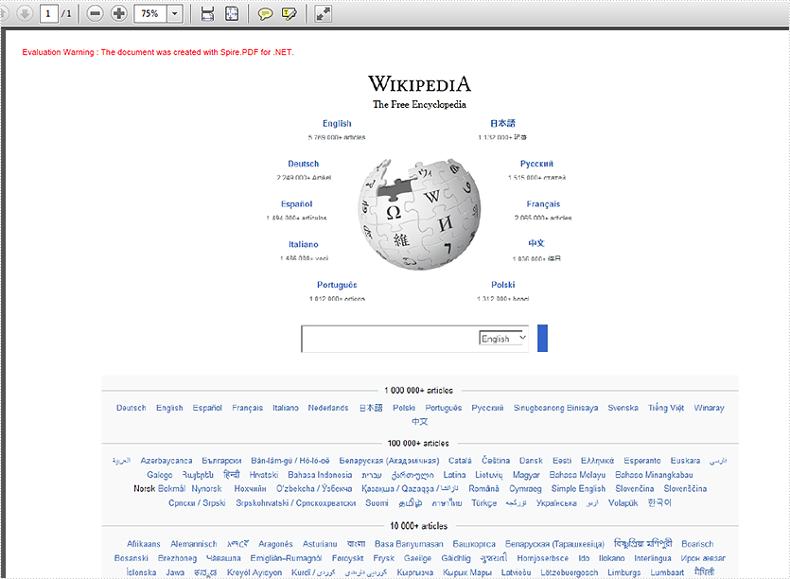Select the fit one full page icon
The height and width of the screenshot is (579, 790).
click(x=232, y=13)
